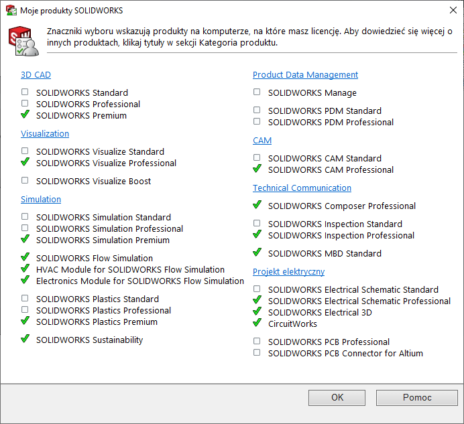This screenshot has width=464, height=424.
Task: Check the Inspection Standard box
Action: coord(257,223)
